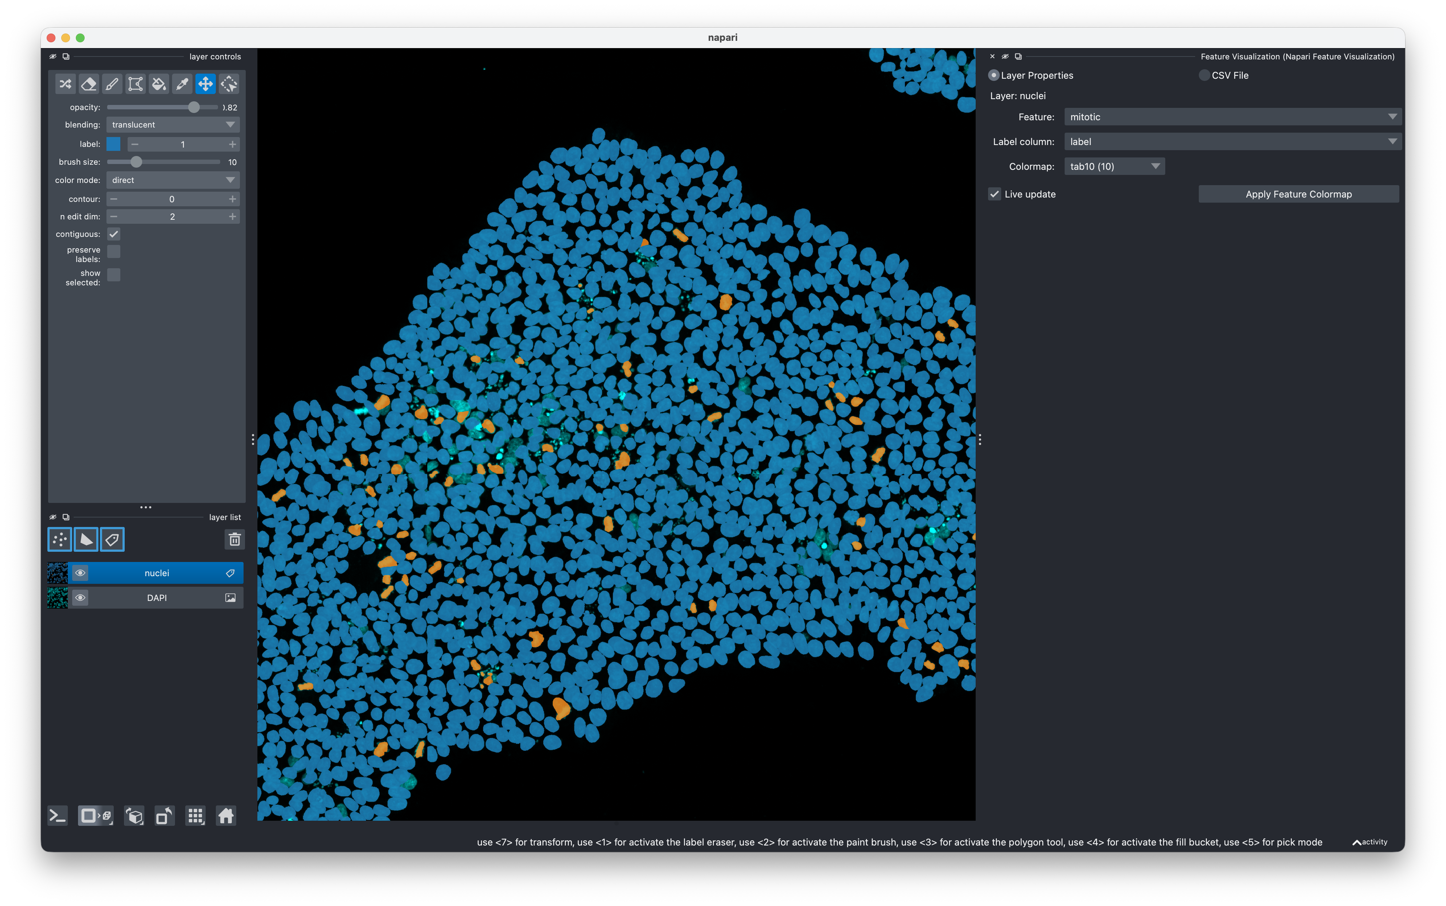Delete selected layers with trash icon
The image size is (1446, 906).
(x=234, y=540)
